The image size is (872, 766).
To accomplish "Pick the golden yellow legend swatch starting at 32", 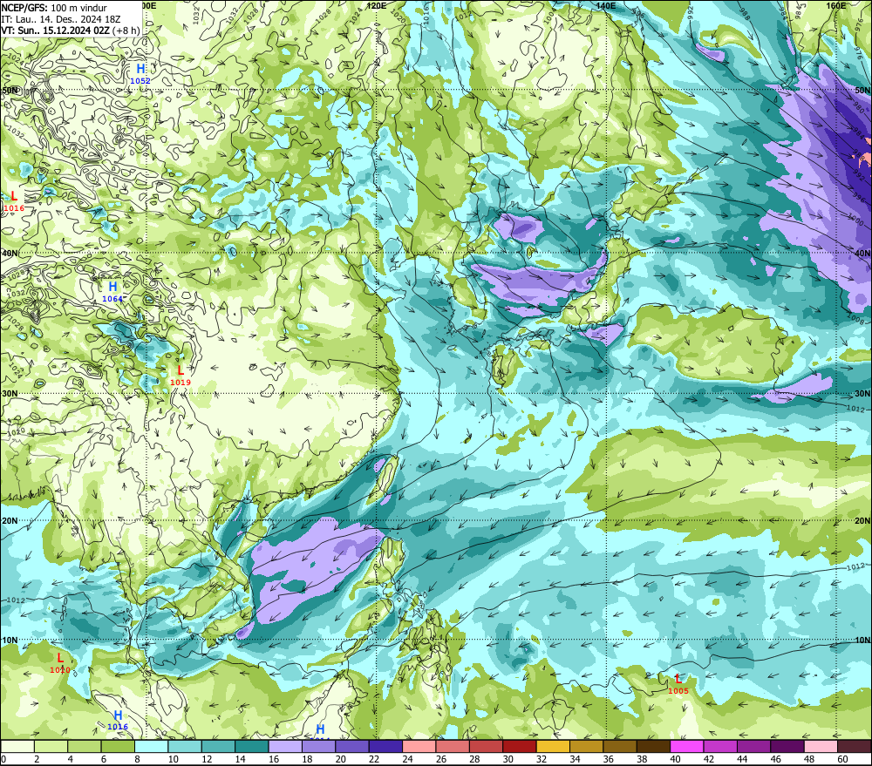I will pos(553,746).
